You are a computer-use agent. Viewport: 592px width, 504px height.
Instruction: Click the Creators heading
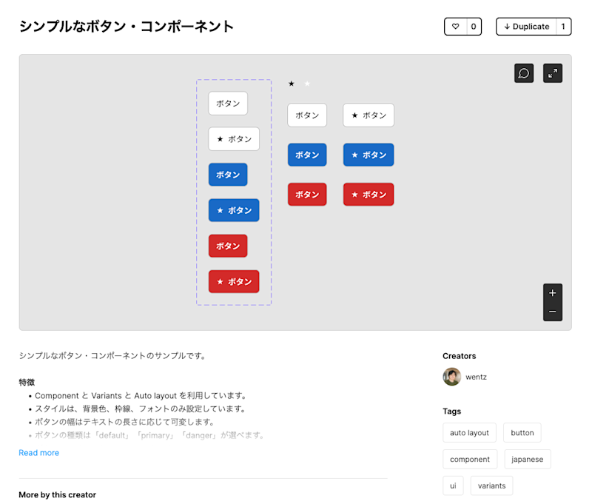[459, 356]
